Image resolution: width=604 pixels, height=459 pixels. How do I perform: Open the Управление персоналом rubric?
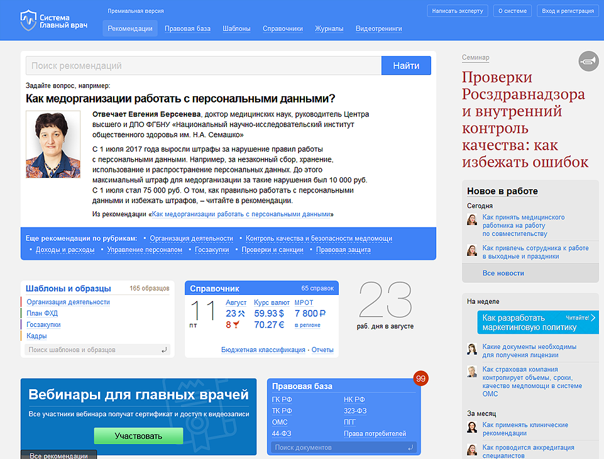click(x=145, y=250)
